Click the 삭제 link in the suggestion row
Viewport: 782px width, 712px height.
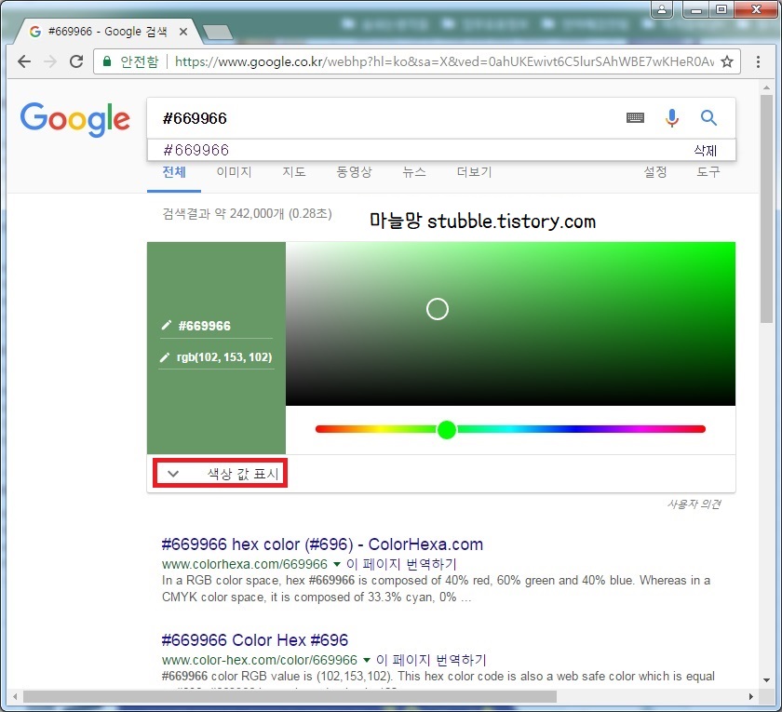(x=706, y=151)
